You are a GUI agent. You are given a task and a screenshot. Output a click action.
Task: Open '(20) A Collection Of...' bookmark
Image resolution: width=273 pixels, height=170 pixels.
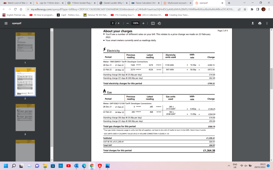pos(150,15)
